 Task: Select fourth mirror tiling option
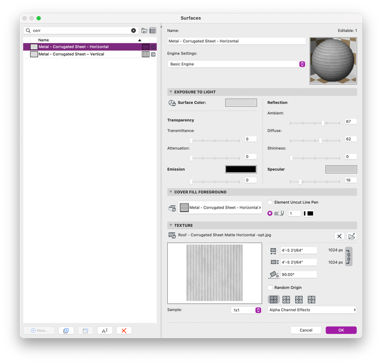pyautogui.click(x=311, y=300)
